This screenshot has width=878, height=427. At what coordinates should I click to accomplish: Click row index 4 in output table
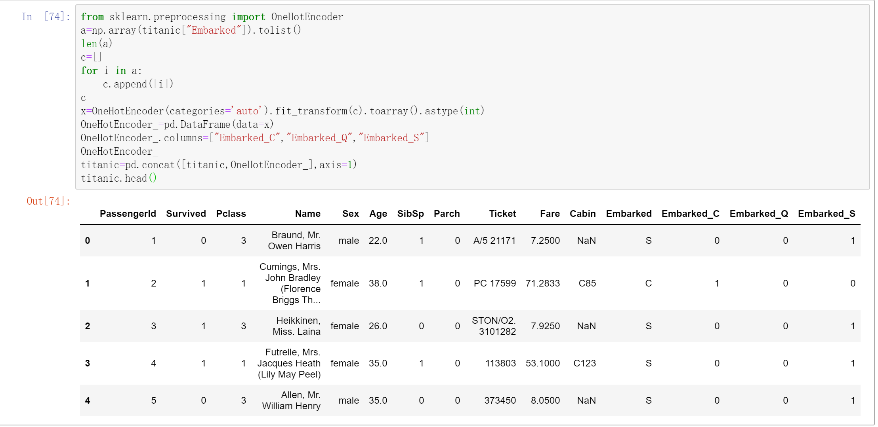pos(88,400)
